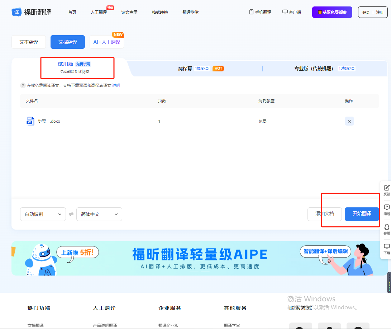Viewport: 391px width, 329px height.
Task: Contact 客服 via headset icon
Action: pos(386,227)
